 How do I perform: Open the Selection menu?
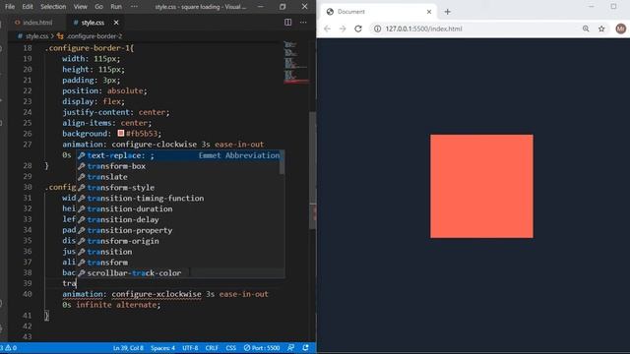pos(53,7)
